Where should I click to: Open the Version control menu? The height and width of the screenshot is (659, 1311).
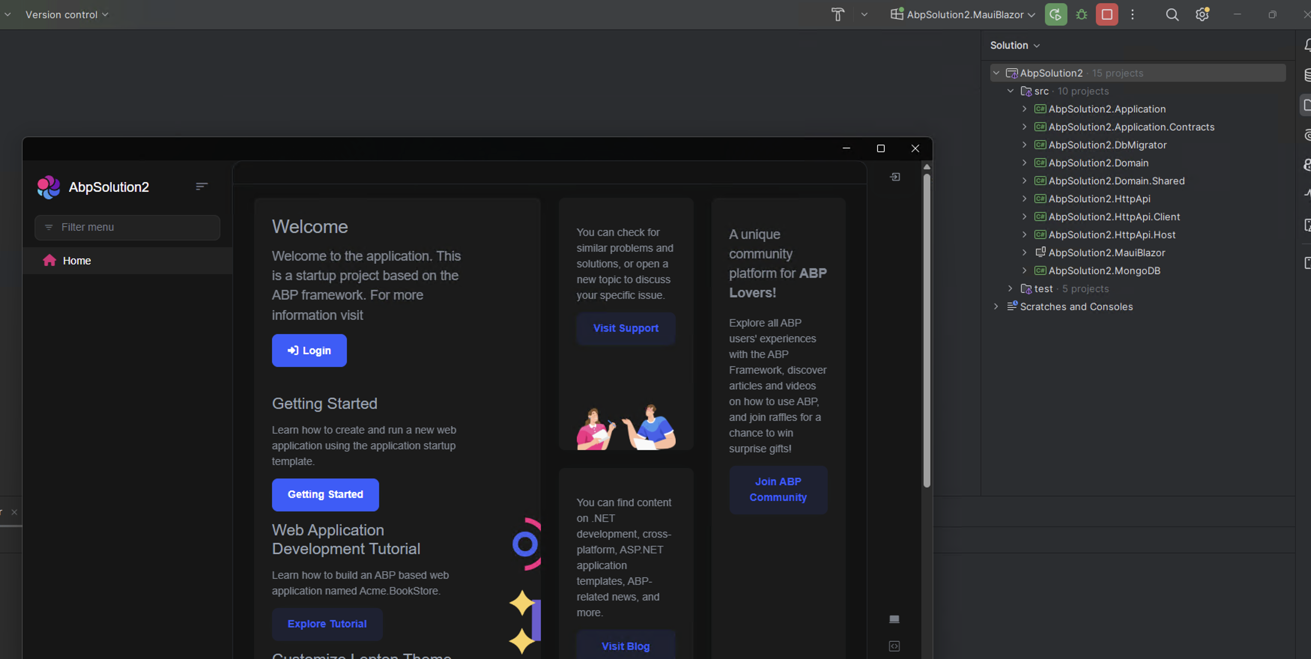pyautogui.click(x=66, y=15)
